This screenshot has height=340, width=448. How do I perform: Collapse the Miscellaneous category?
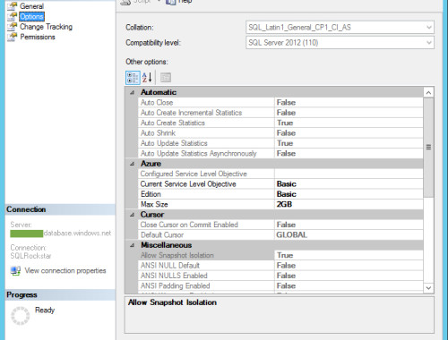[x=132, y=245]
